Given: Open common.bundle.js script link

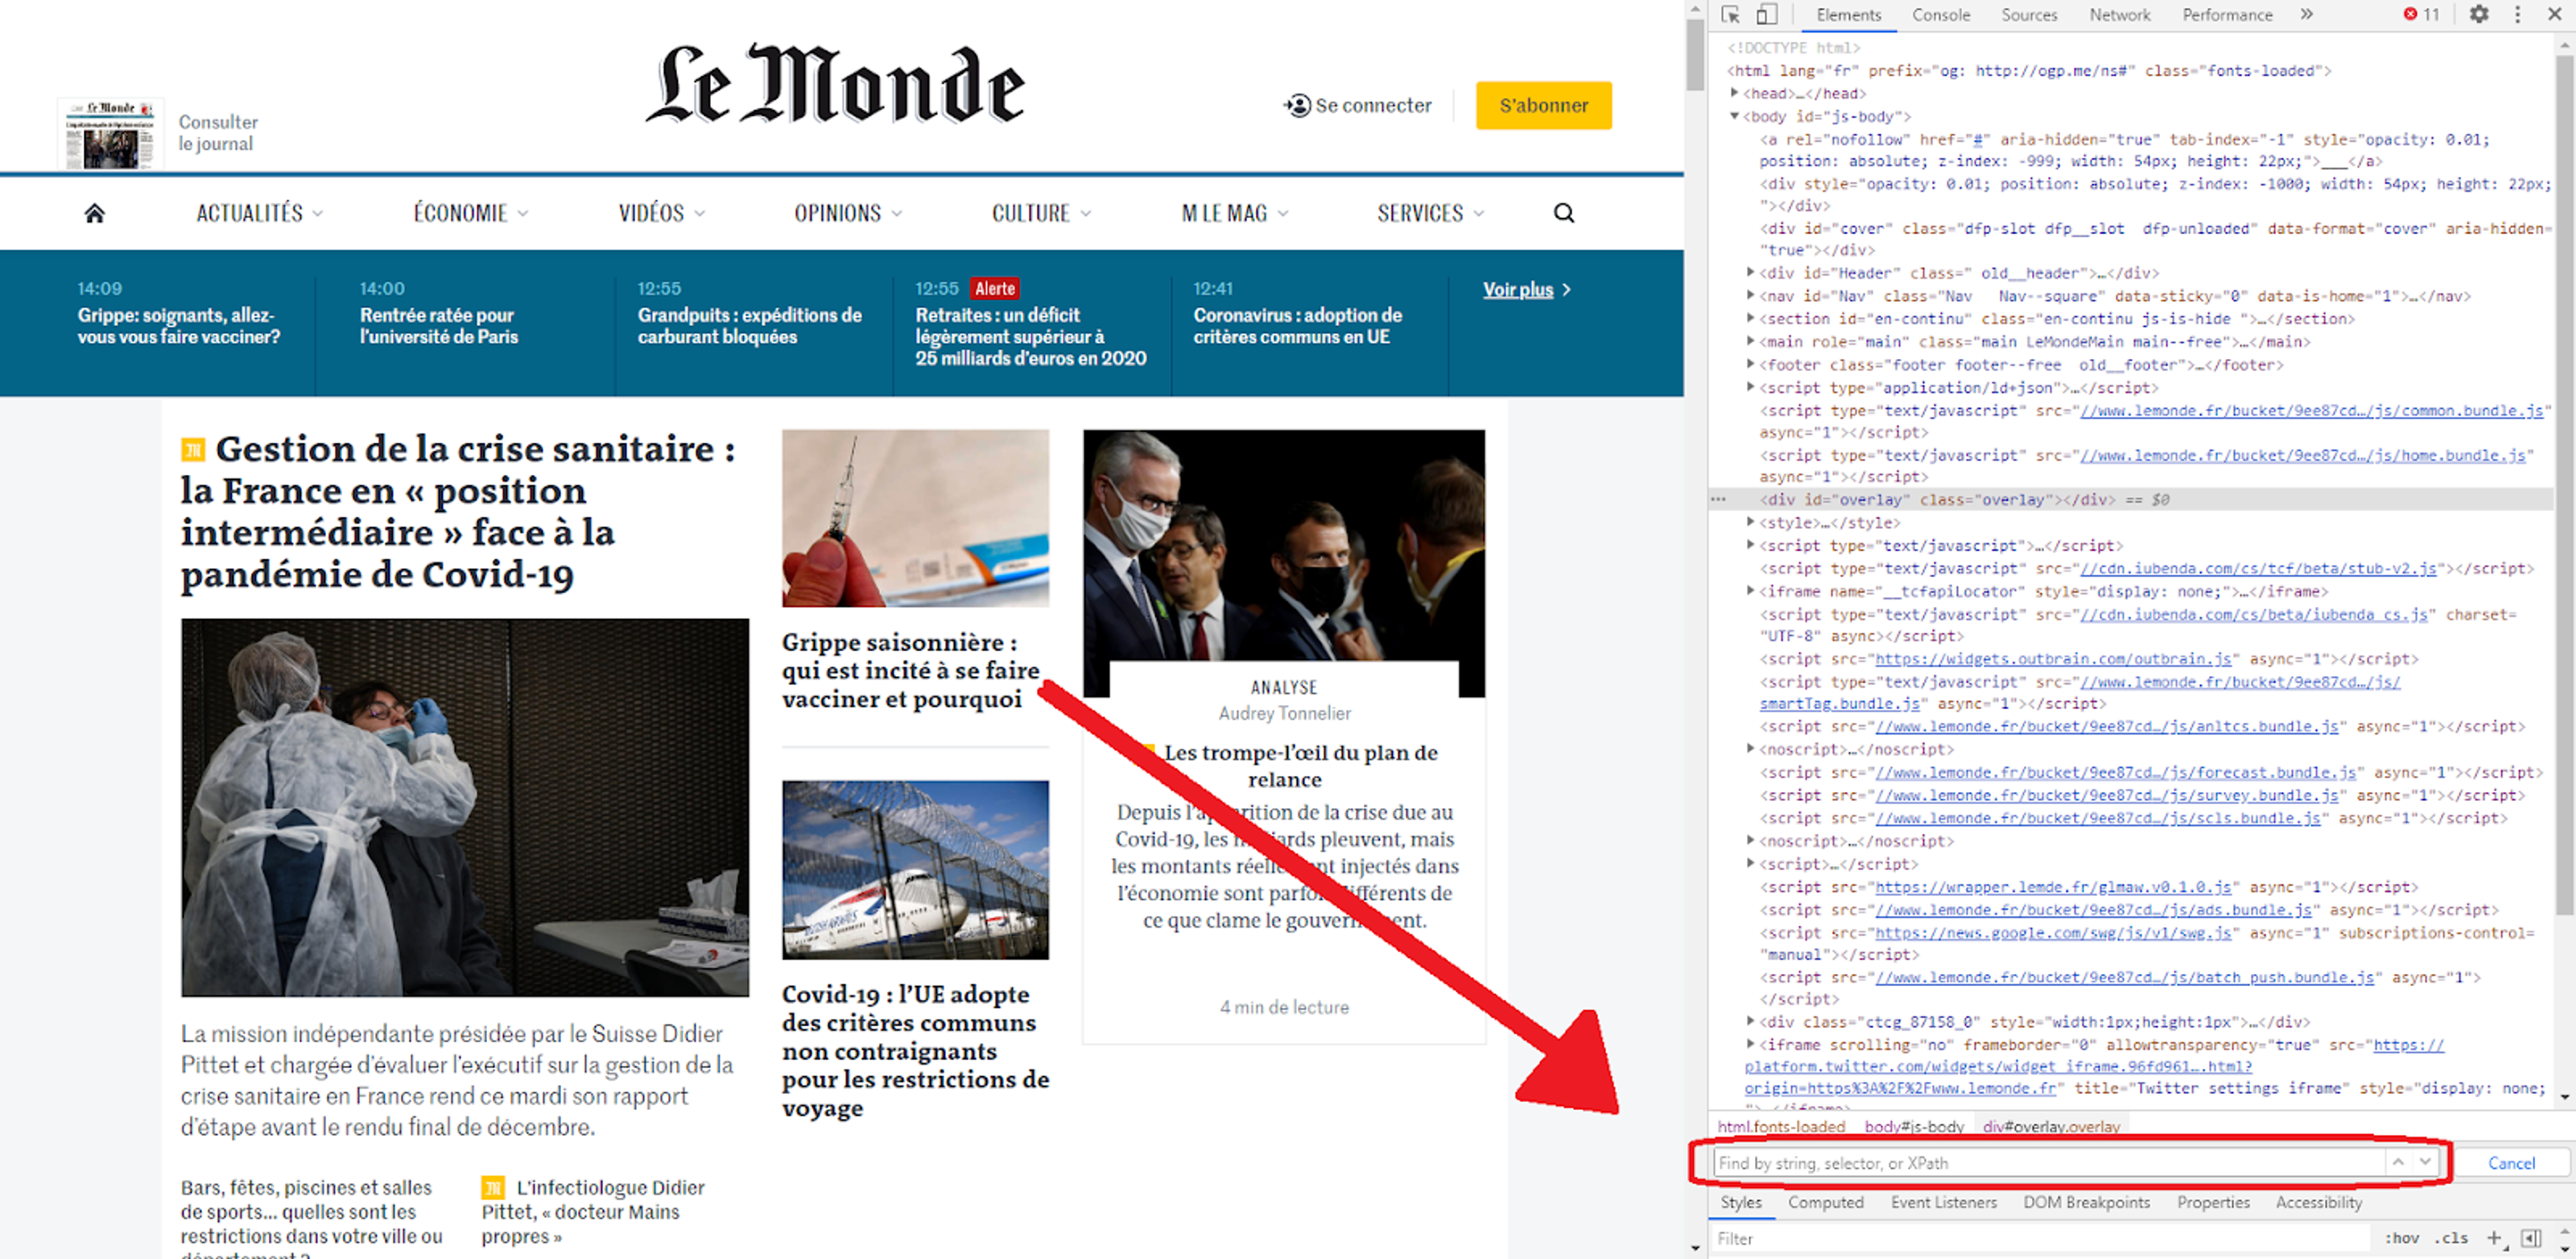Looking at the screenshot, I should [2311, 410].
